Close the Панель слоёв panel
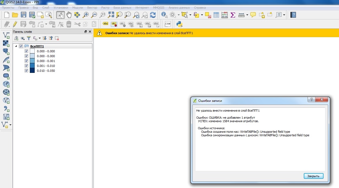The width and height of the screenshot is (339, 188). (x=90, y=32)
